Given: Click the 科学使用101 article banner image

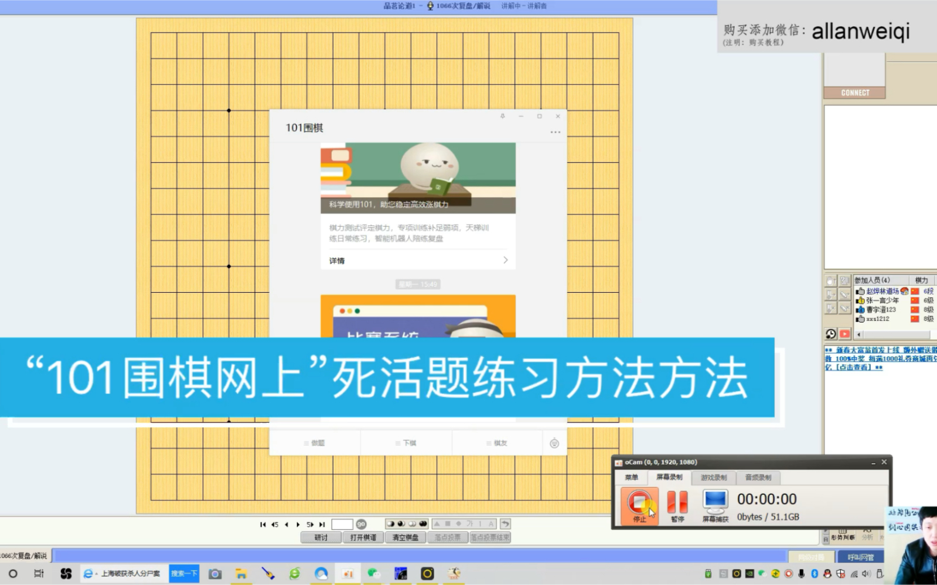Looking at the screenshot, I should tap(418, 178).
